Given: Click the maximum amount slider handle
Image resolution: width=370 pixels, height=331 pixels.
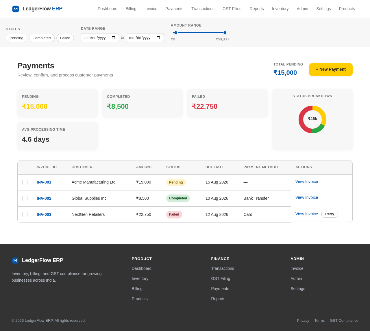Looking at the screenshot, I should tap(225, 33).
